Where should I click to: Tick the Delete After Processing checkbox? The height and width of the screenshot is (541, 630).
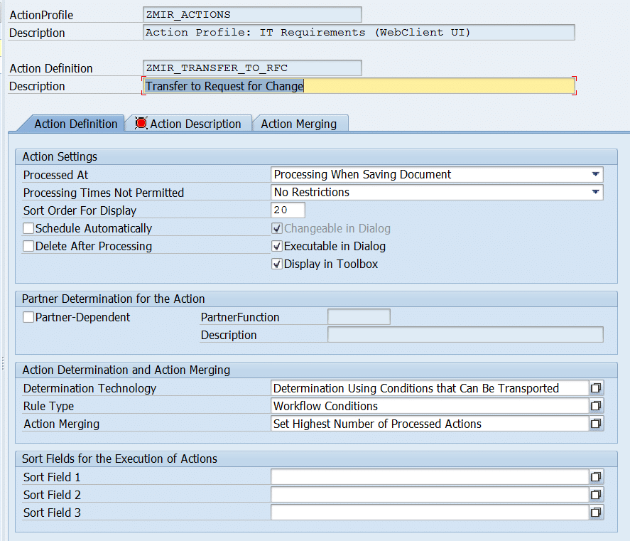click(28, 246)
